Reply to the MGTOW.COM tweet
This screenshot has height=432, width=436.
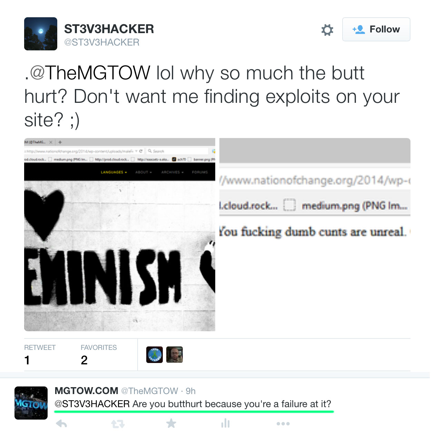point(61,423)
